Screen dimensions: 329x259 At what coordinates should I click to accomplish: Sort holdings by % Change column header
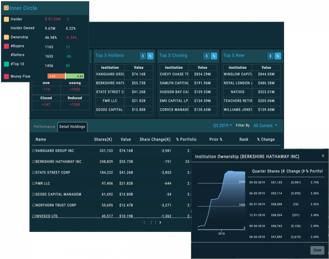pos(266,139)
